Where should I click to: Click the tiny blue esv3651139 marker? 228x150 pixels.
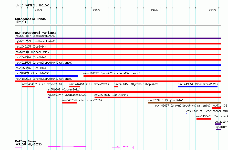pyautogui.click(x=187, y=113)
